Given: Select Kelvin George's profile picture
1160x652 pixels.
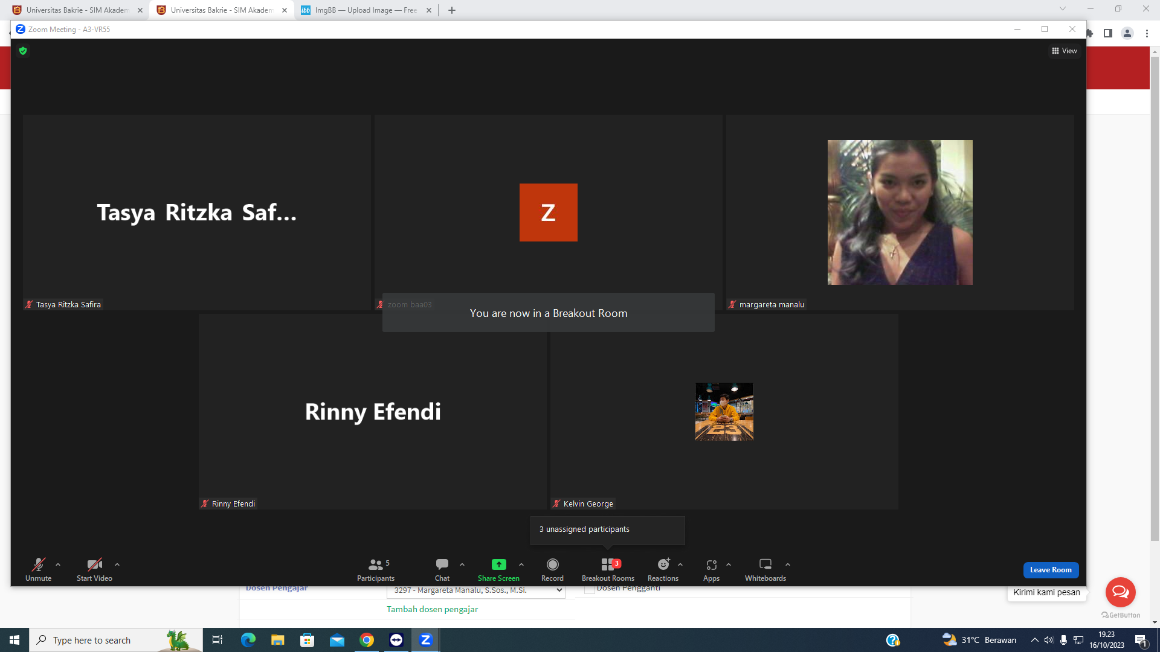Looking at the screenshot, I should coord(724,412).
